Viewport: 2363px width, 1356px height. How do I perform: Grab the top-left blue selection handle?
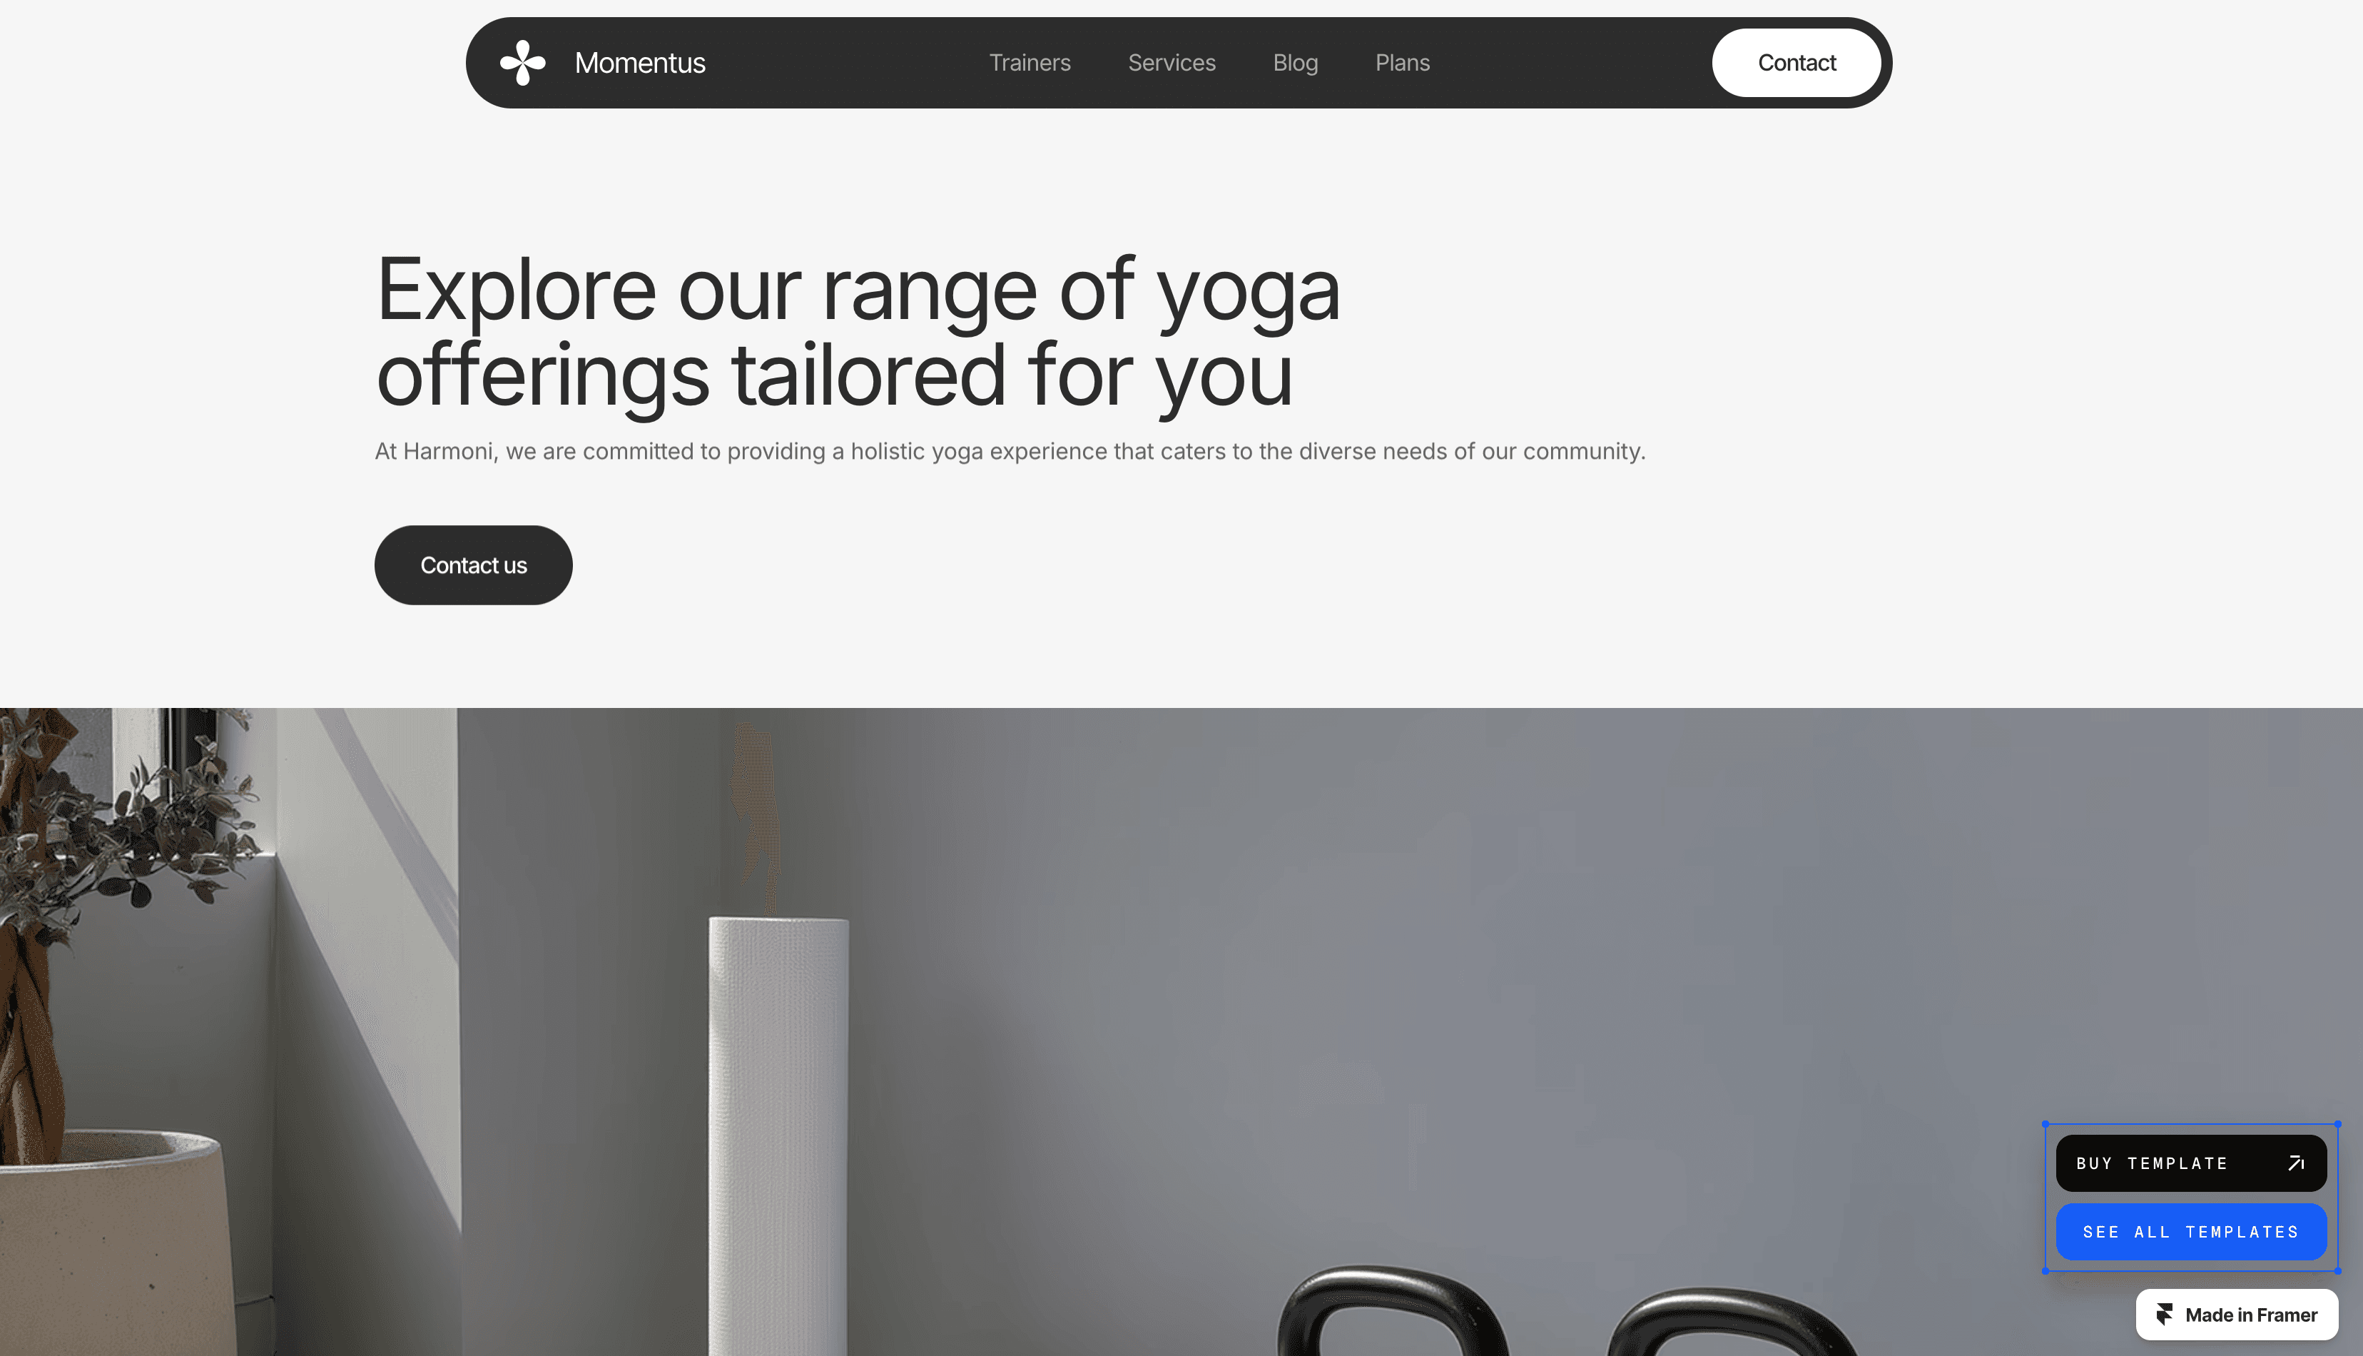(2046, 1124)
